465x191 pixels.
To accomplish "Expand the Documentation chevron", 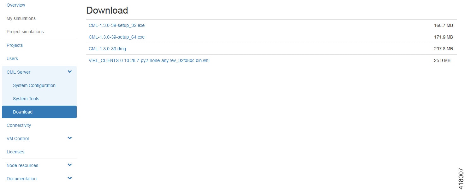I will point(70,178).
